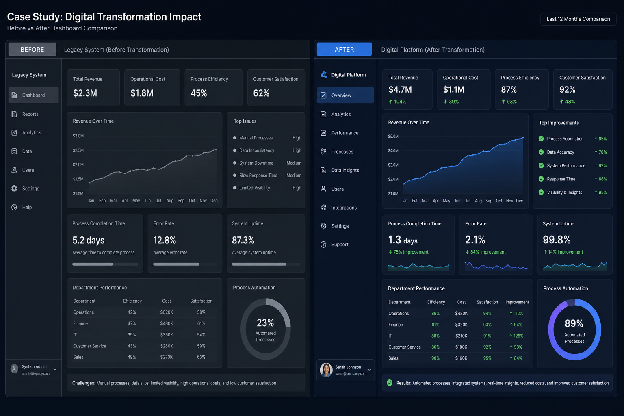Click the Legacy System Users icon

pos(14,170)
